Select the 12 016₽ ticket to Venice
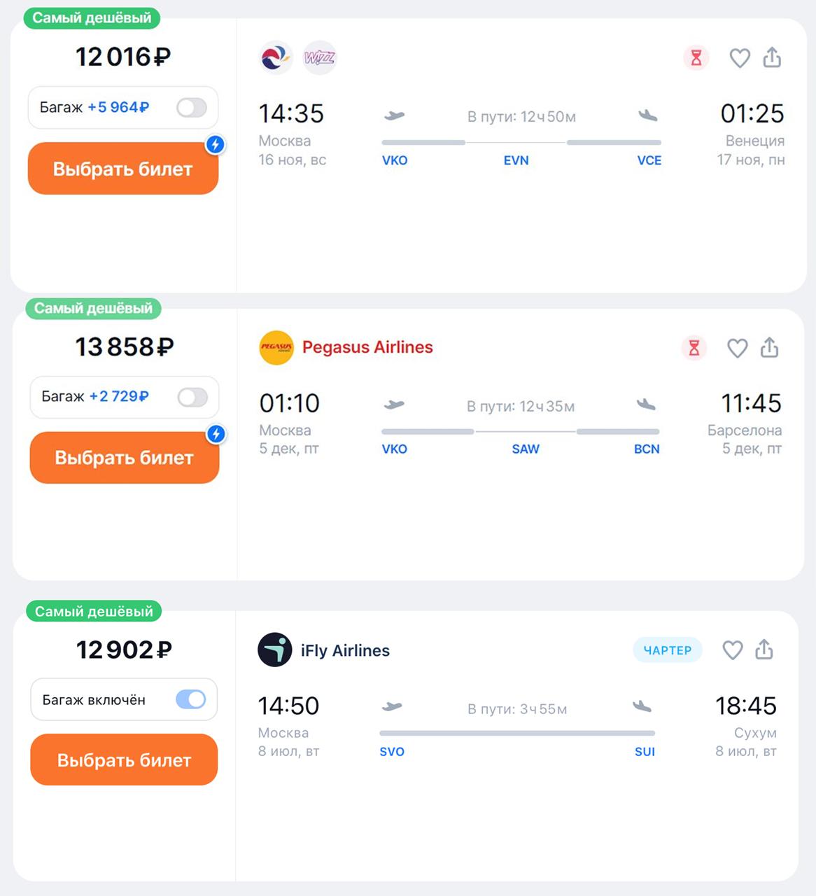The image size is (816, 896). click(123, 169)
